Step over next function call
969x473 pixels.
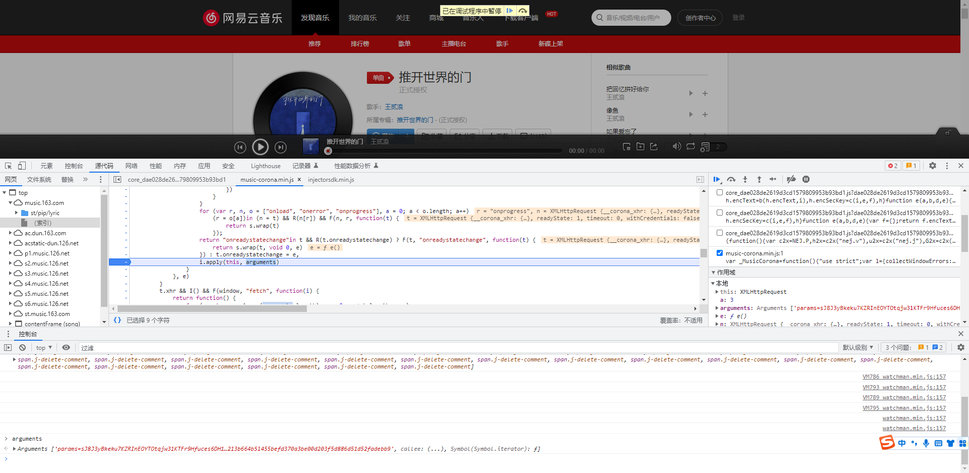[x=731, y=179]
